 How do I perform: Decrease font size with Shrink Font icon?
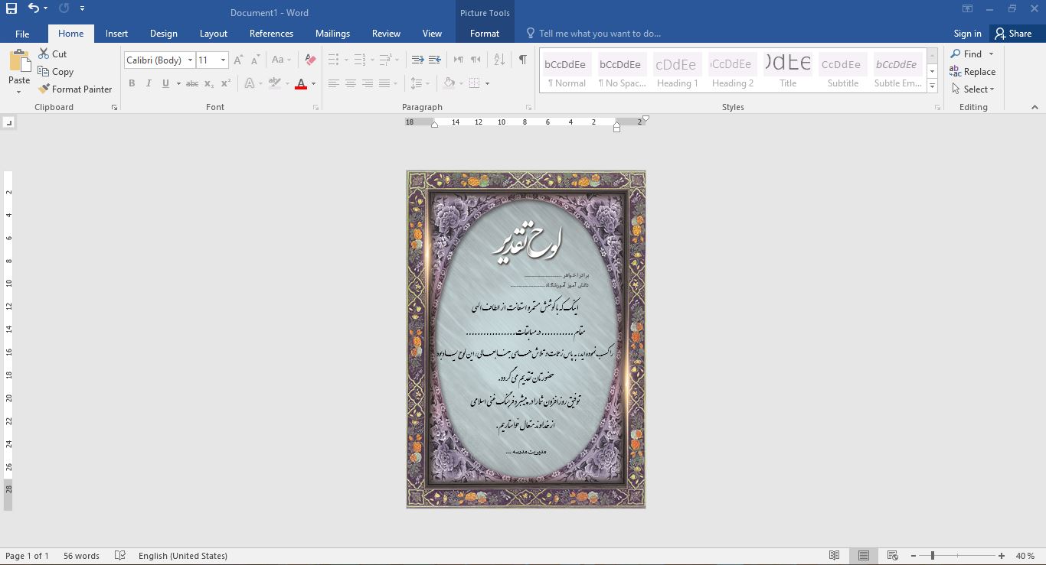click(x=256, y=60)
